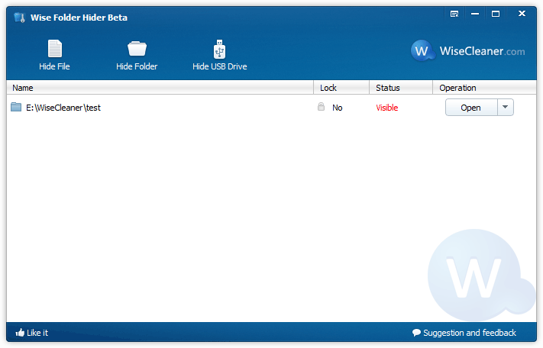Image resolution: width=543 pixels, height=348 pixels.
Task: Click the 'No' lock value
Action: (338, 108)
